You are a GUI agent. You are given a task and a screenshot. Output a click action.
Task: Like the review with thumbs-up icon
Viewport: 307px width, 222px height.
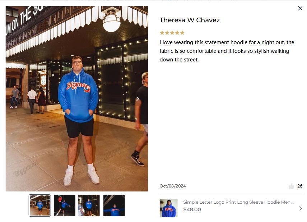tap(291, 186)
